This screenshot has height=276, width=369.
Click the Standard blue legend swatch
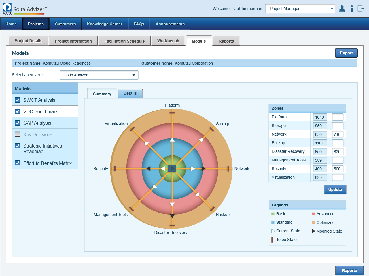[273, 223]
